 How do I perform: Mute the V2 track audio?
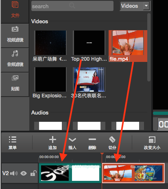tap(14, 174)
